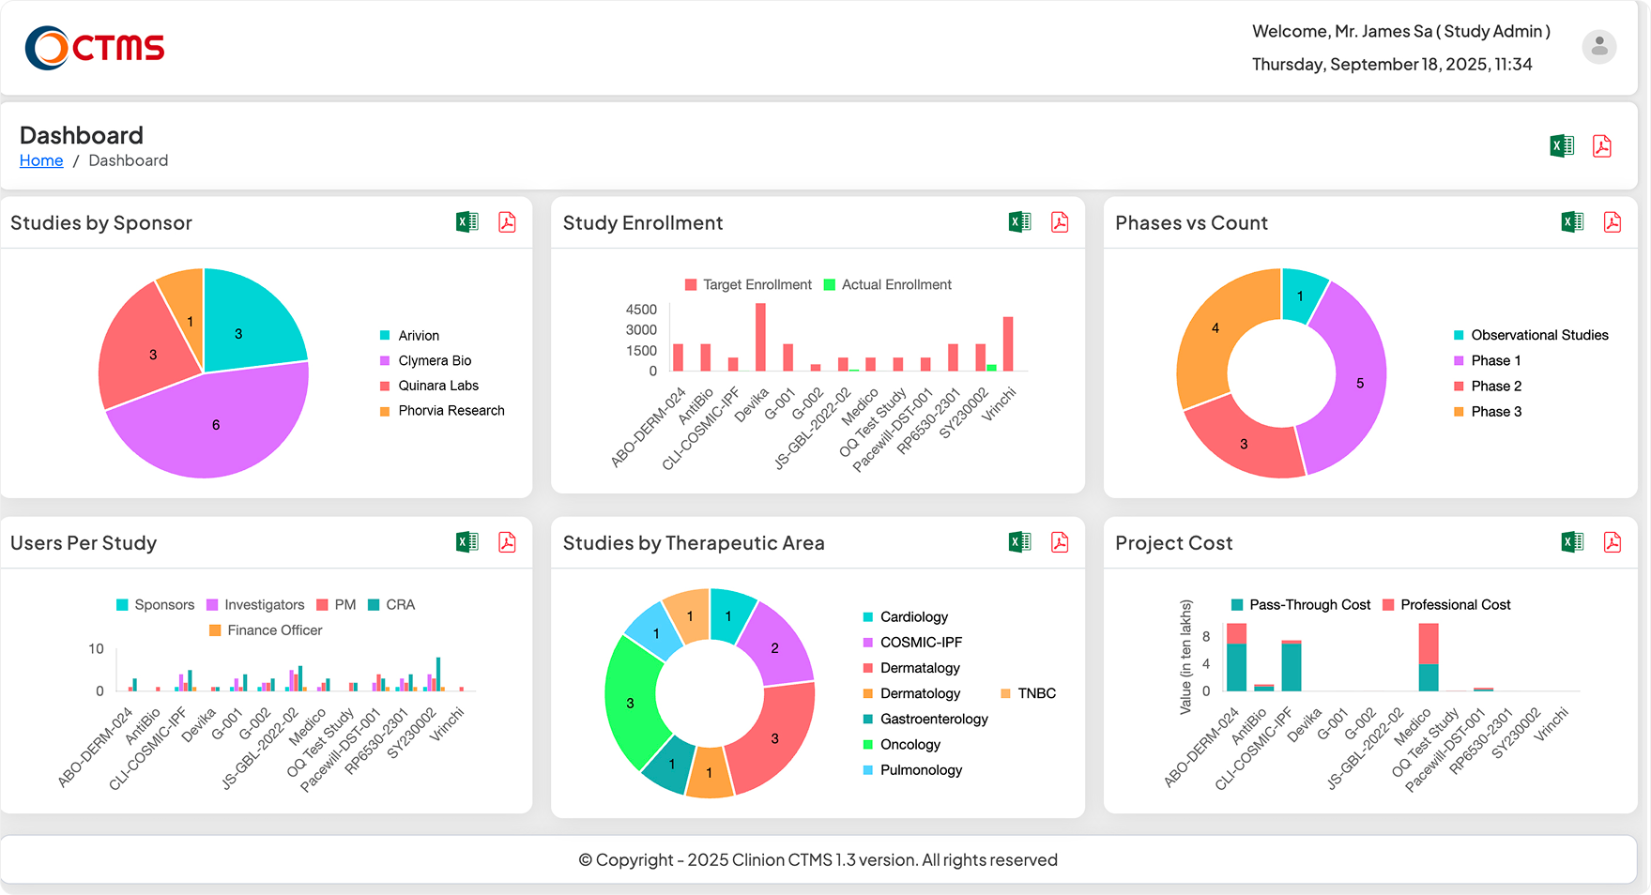This screenshot has height=895, width=1651.
Task: Toggle Gastroenterology legend entry
Action: [x=925, y=719]
